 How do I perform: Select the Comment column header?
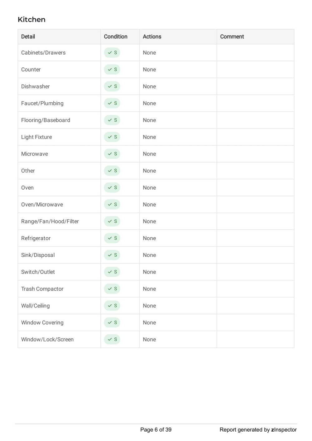tap(232, 36)
